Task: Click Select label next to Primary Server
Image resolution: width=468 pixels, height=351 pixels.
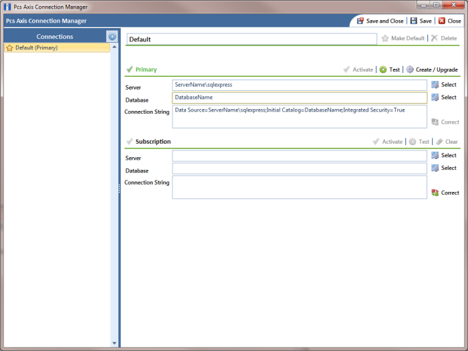Action: point(449,85)
